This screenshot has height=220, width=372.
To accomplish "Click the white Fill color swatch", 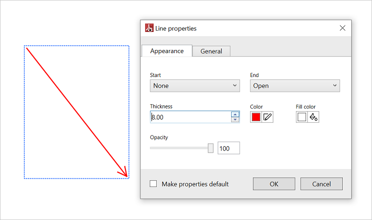I will coord(302,117).
